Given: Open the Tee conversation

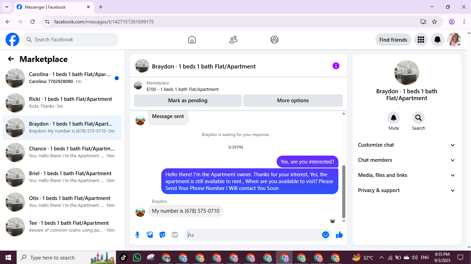Looking at the screenshot, I should 62,227.
